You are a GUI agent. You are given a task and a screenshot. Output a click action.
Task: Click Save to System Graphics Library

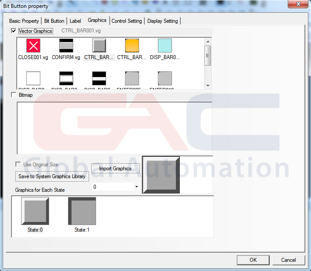click(52, 176)
